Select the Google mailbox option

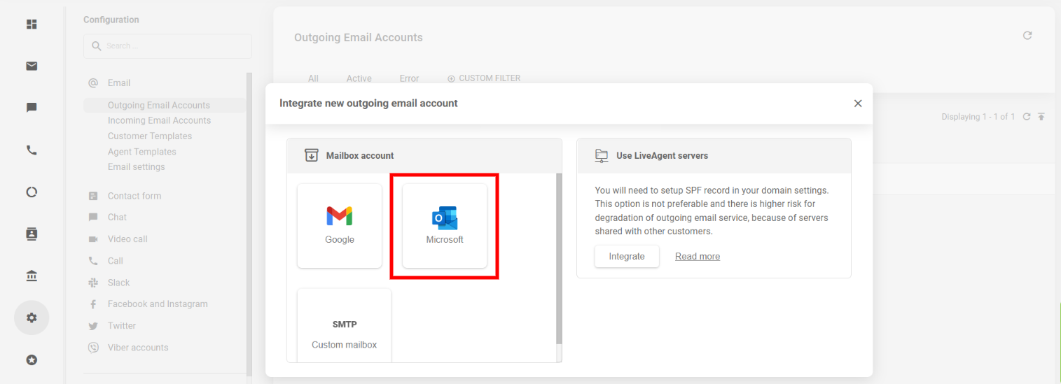click(x=340, y=226)
